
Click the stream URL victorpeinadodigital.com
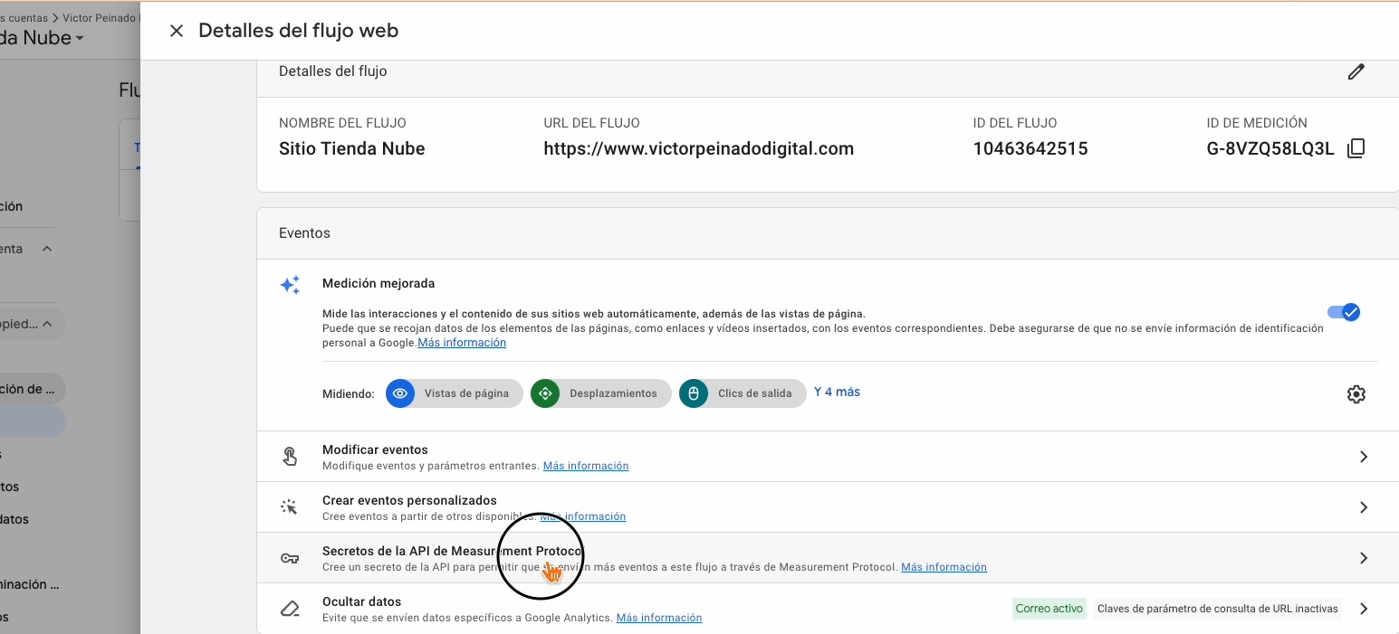pos(699,149)
